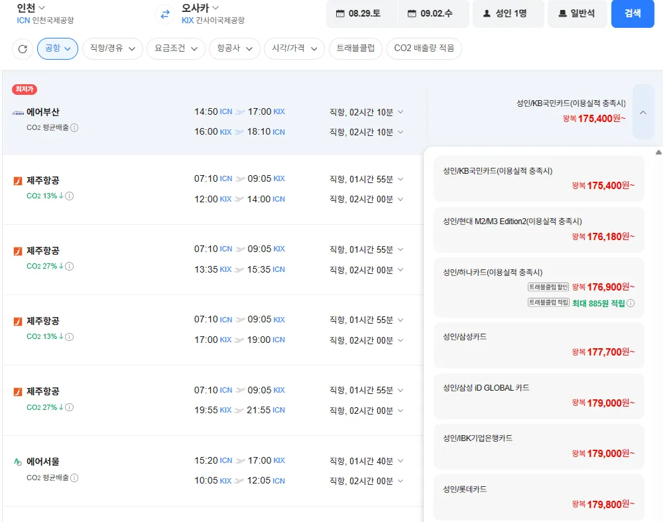This screenshot has width=663, height=522.
Task: Click the 최저가 badge
Action: pyautogui.click(x=25, y=90)
